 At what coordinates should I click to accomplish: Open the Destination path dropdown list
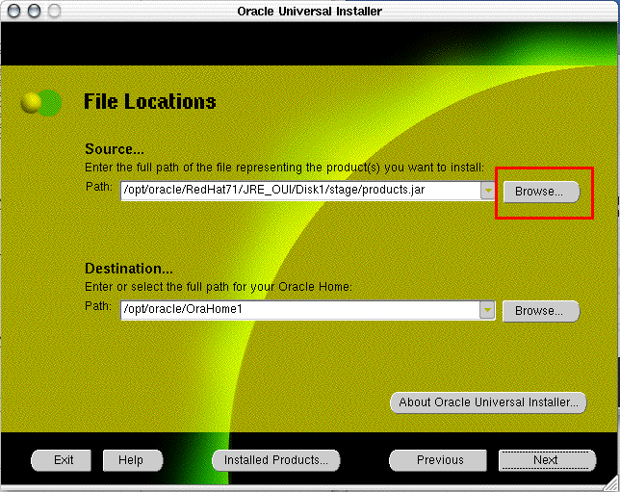(487, 310)
